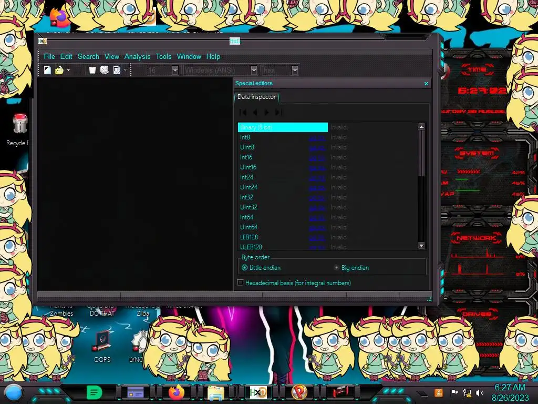Open the Tools menu
The image size is (538, 404).
[163, 56]
